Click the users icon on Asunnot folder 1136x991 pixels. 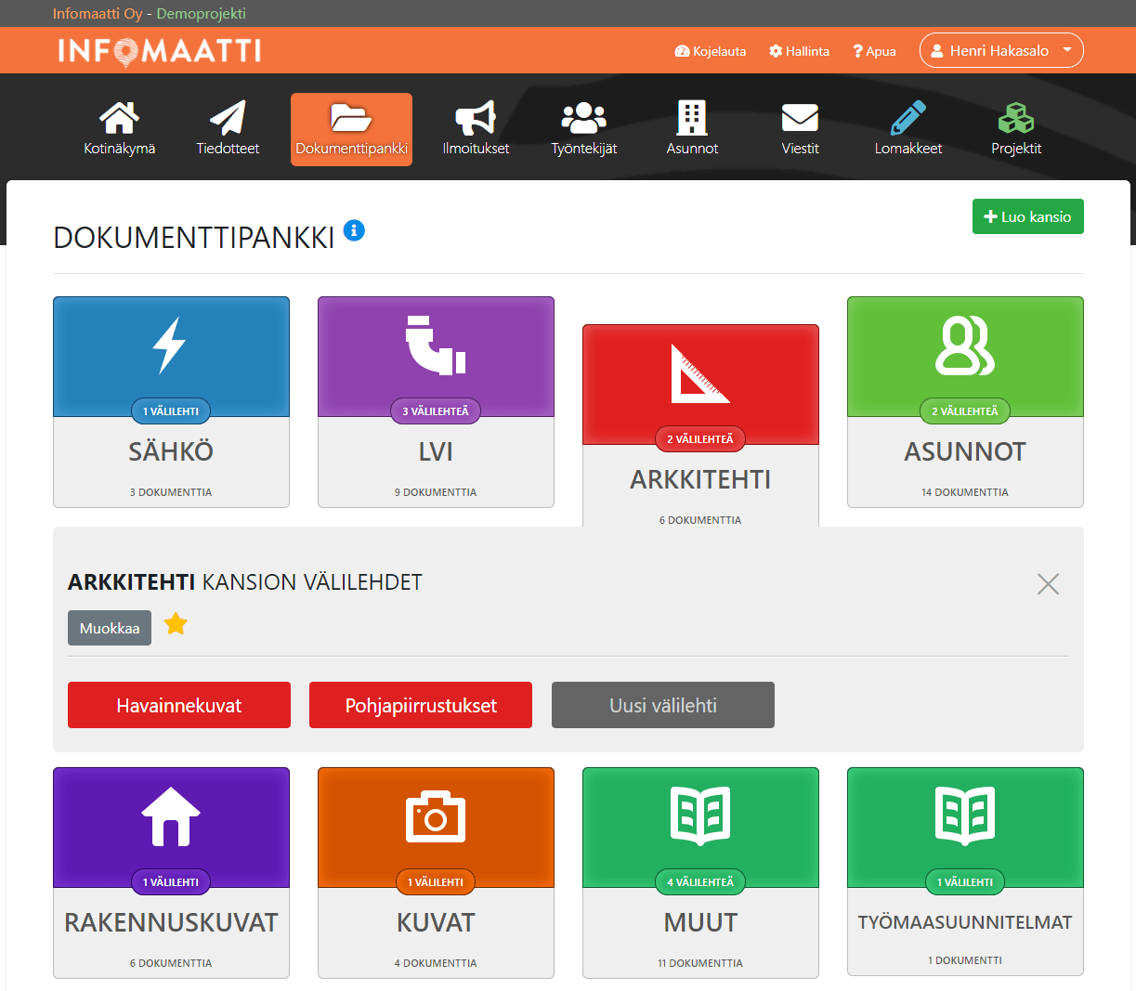click(965, 346)
